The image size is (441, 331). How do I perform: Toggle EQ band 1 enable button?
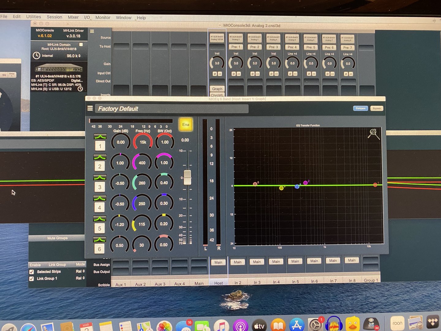pos(100,146)
